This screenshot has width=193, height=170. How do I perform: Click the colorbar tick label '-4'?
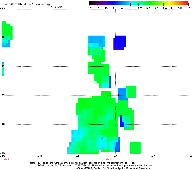coord(121,8)
